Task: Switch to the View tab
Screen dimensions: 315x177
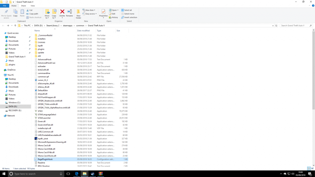Action: point(33,6)
